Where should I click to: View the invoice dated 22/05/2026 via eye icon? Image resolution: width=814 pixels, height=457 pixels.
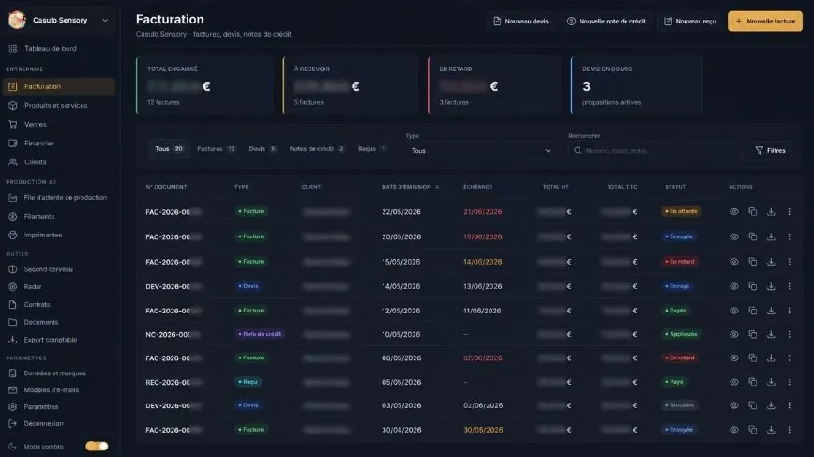tap(734, 211)
